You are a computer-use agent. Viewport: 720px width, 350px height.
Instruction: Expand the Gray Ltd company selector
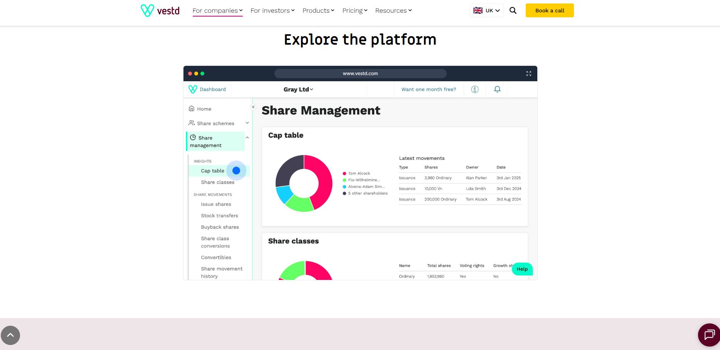[x=298, y=89]
